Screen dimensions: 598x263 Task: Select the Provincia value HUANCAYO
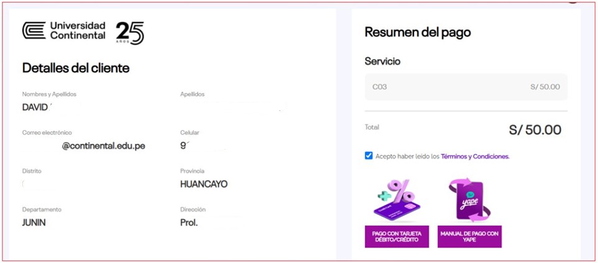[204, 184]
